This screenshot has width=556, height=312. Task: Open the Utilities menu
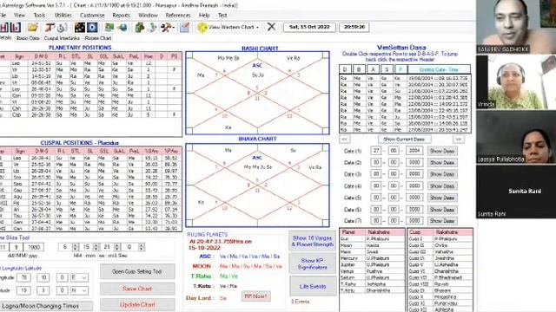[x=63, y=16]
